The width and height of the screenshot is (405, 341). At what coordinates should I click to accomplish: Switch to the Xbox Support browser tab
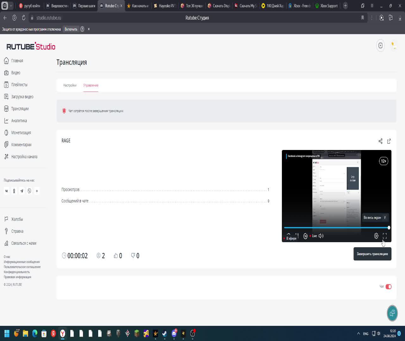326,6
